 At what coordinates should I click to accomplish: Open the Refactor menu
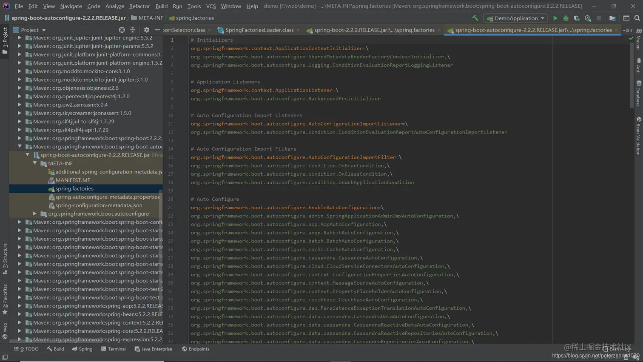pos(139,6)
